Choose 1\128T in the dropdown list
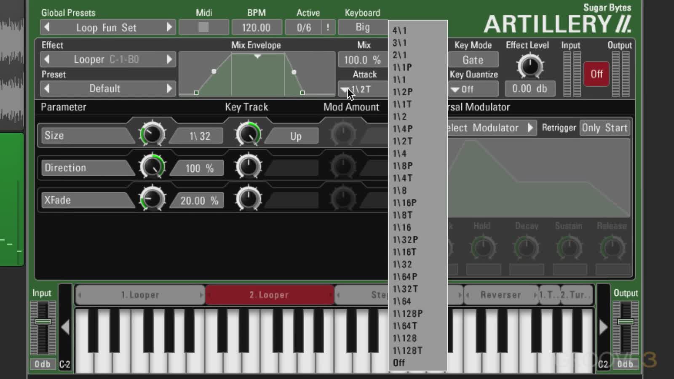The image size is (674, 379). (417, 350)
